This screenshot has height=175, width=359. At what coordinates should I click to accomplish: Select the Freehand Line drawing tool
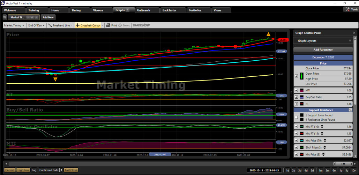click(x=59, y=25)
